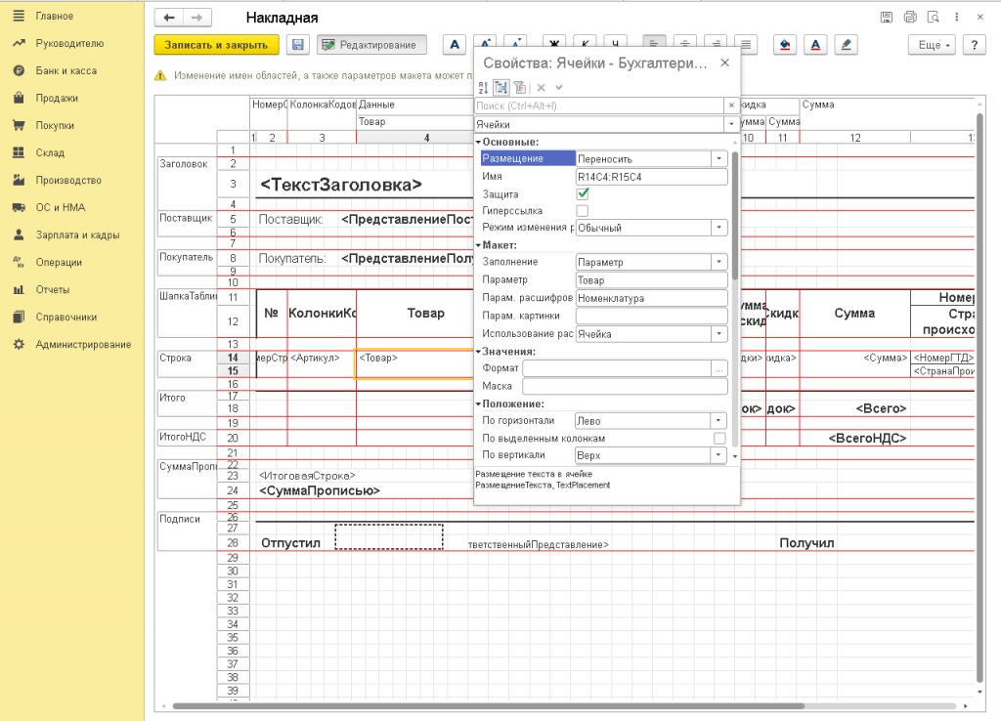Toggle group-by-category view in properties panel
The image size is (1001, 721).
[x=500, y=87]
